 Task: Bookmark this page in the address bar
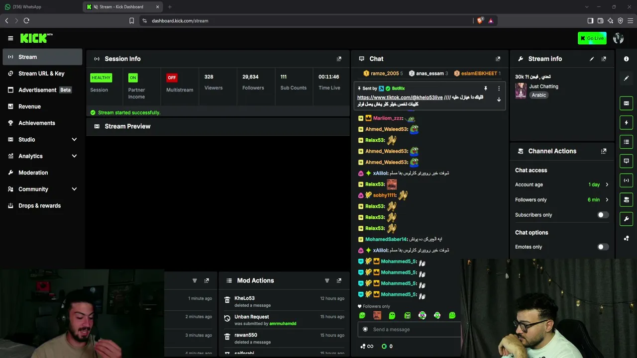(131, 21)
